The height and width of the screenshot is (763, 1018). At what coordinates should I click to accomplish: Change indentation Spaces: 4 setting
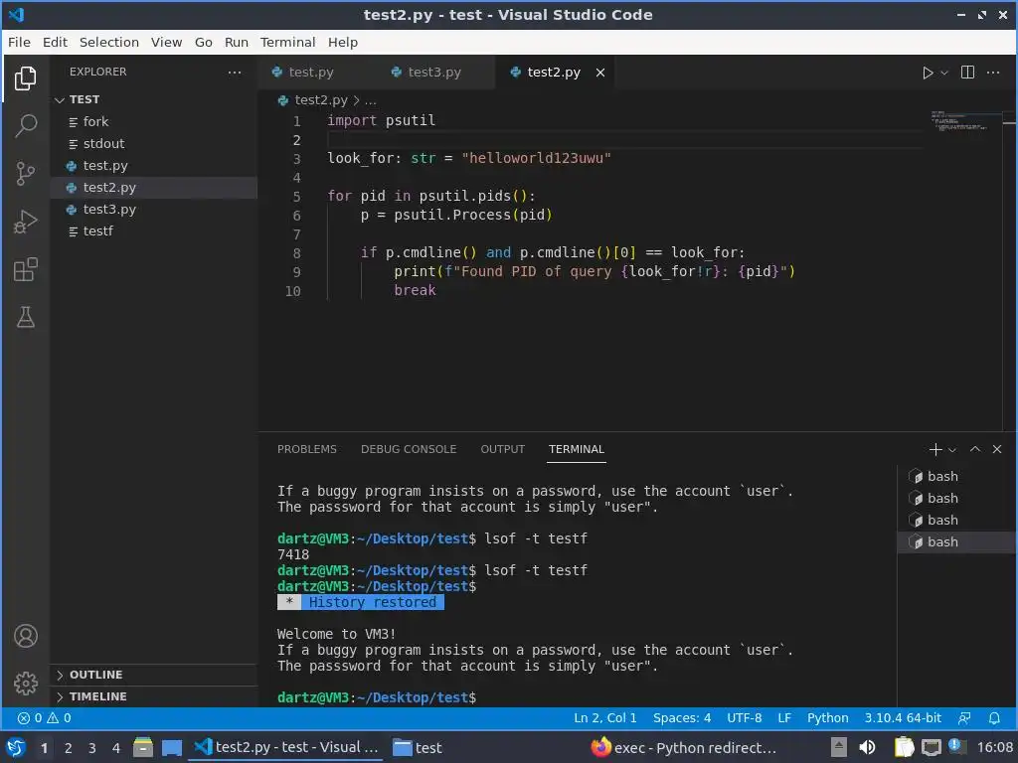682,717
